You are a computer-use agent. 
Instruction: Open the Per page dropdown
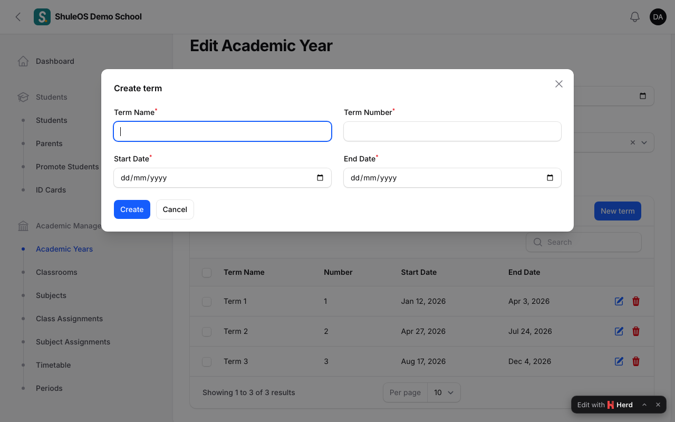(x=443, y=392)
